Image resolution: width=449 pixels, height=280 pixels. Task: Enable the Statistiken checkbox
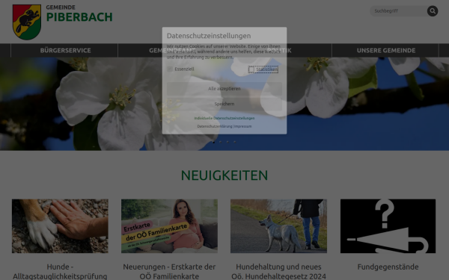(x=251, y=69)
